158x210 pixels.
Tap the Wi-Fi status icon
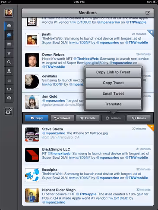pos(9,2)
